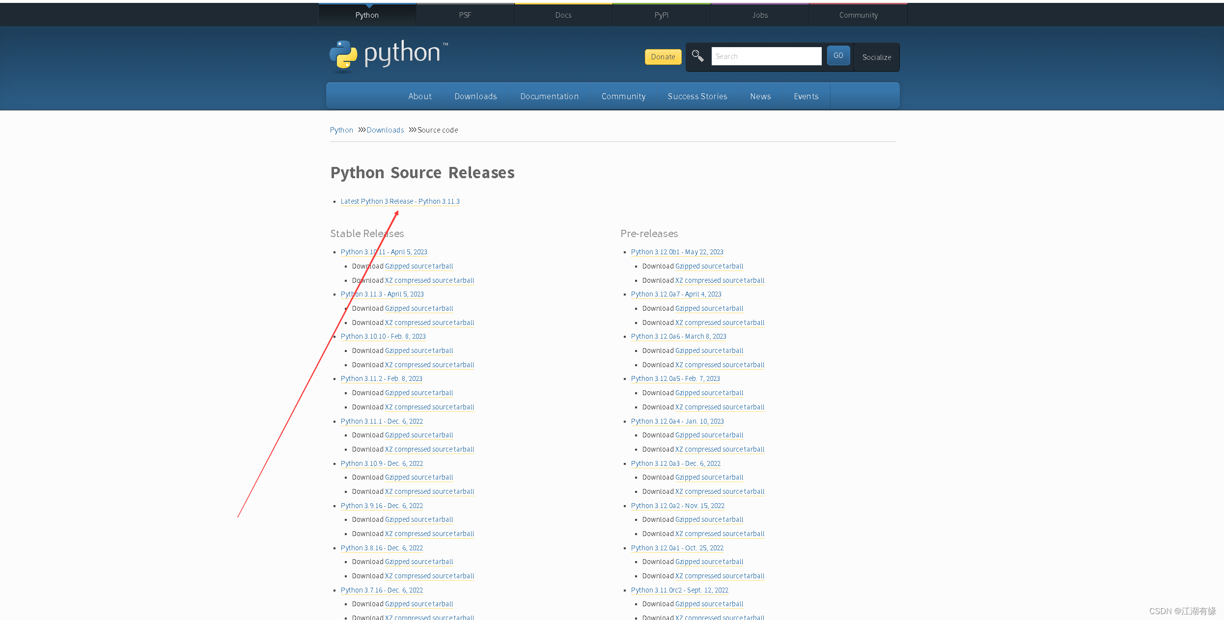Download Gzipped source tarball for Python 3.11.3
The image size is (1224, 620).
pos(419,308)
